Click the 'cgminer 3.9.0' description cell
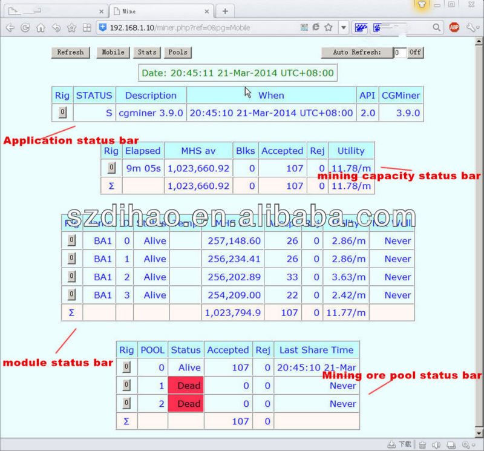This screenshot has height=451, width=484. [x=151, y=113]
